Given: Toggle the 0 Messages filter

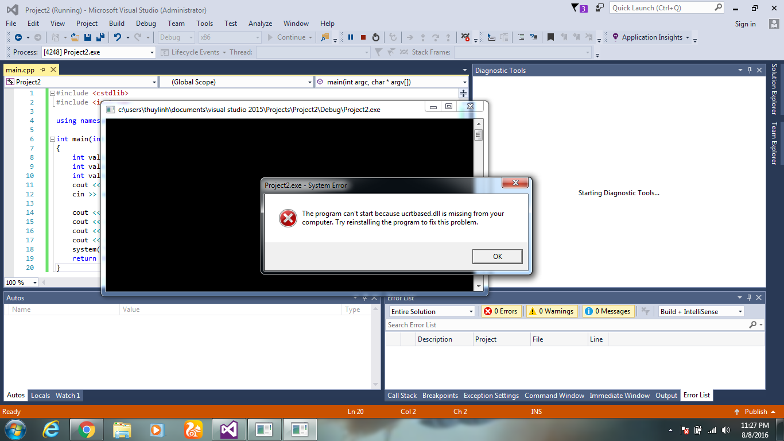Looking at the screenshot, I should [x=608, y=311].
